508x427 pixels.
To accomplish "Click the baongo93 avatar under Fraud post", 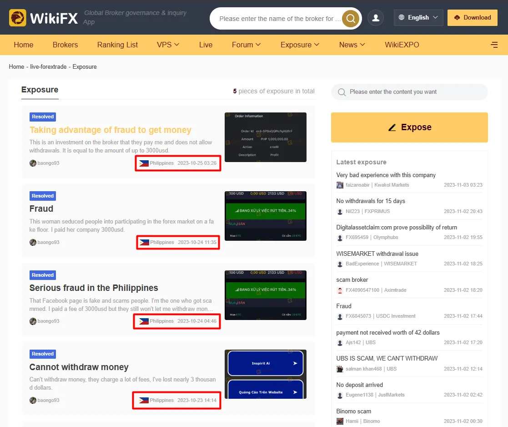I will [x=33, y=242].
